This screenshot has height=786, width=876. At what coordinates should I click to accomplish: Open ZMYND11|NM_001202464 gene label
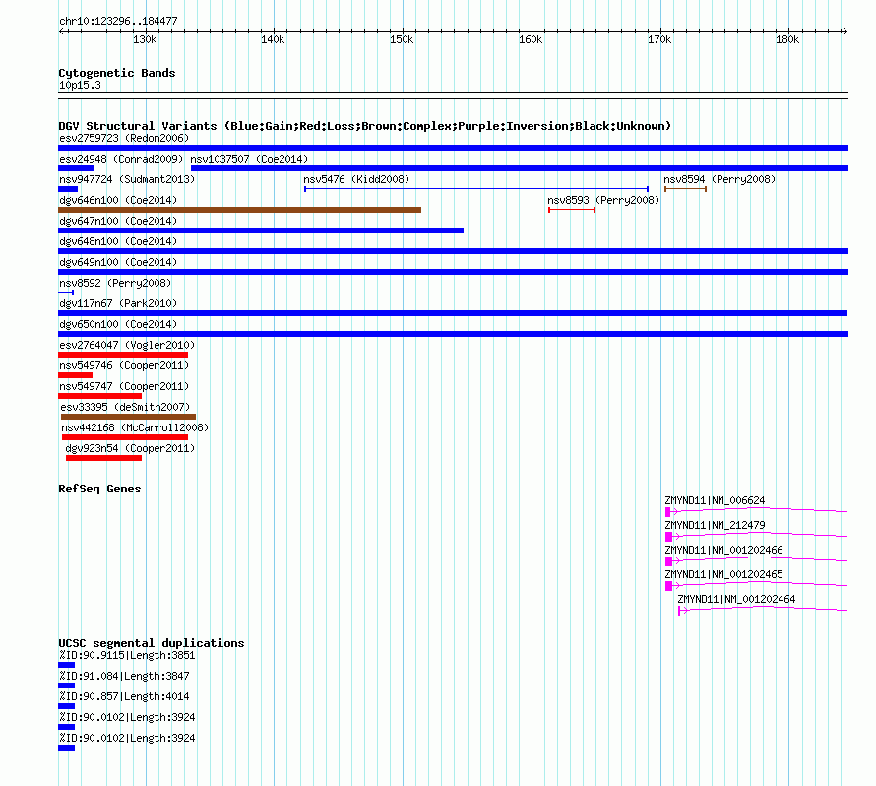[x=736, y=599]
